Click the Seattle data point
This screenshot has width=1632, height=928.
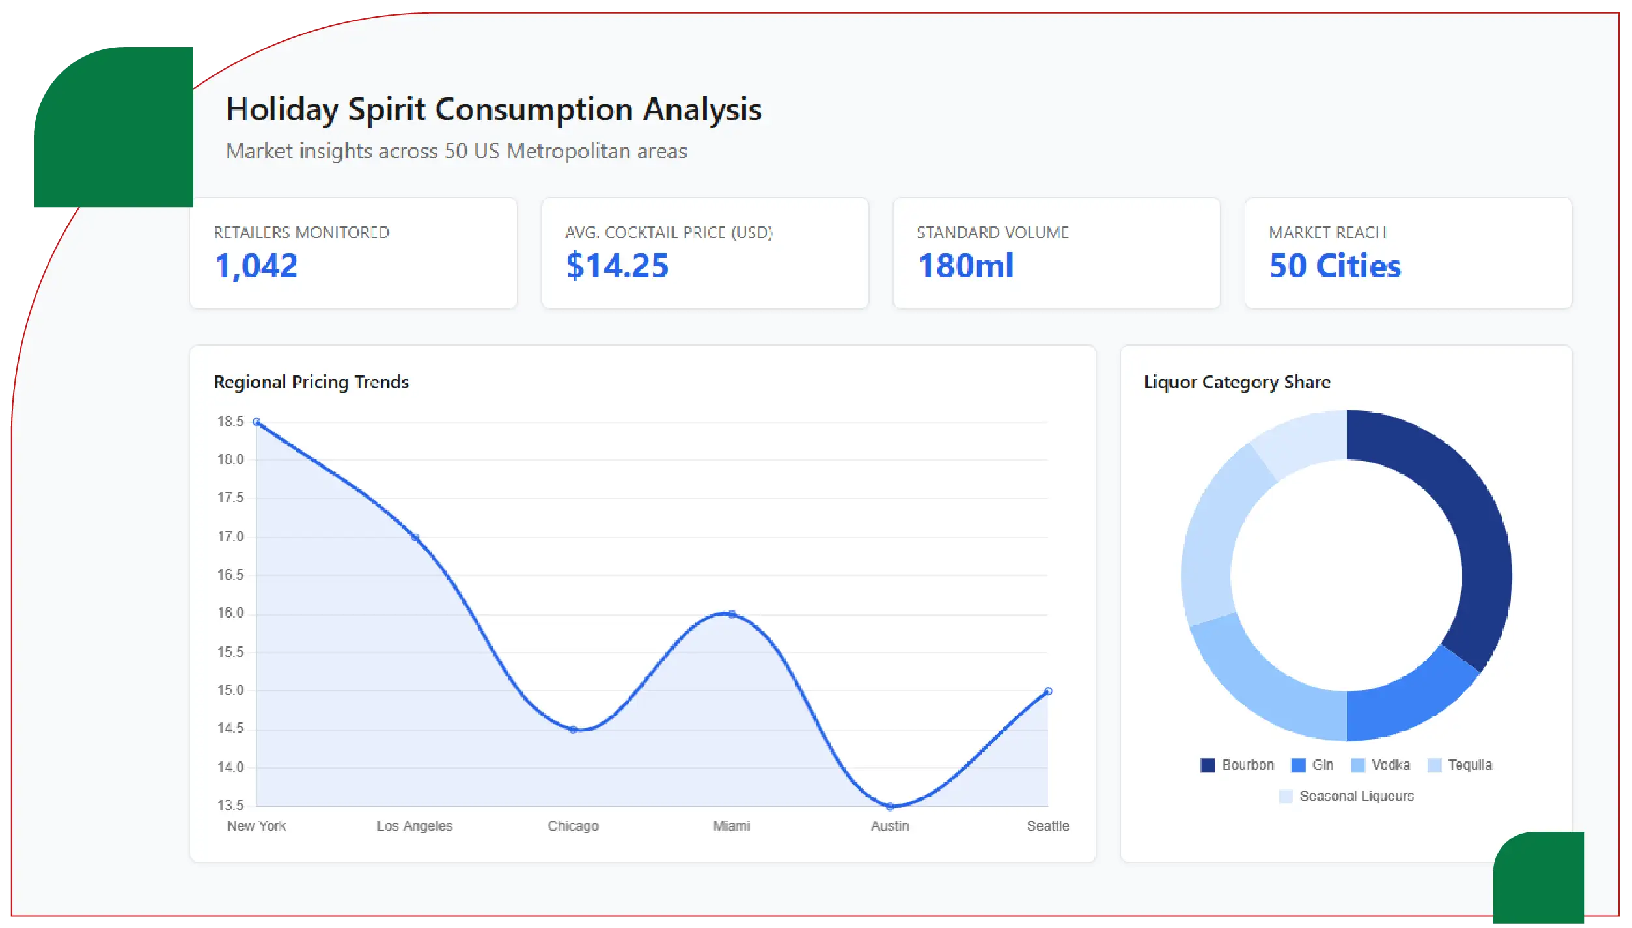[x=1048, y=691]
